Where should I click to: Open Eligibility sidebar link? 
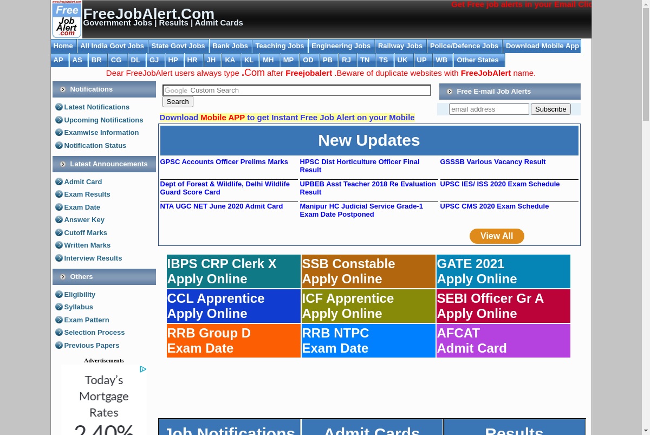point(80,295)
